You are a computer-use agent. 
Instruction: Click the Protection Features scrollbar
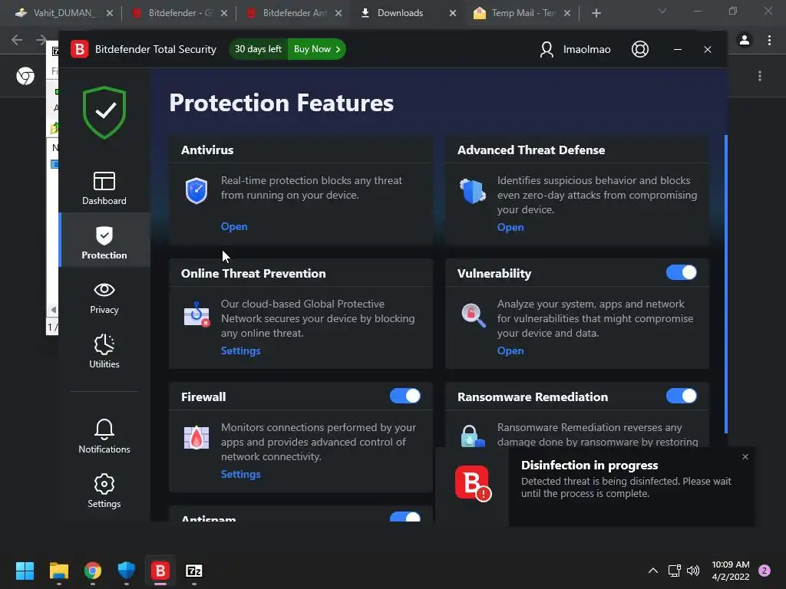point(726,284)
